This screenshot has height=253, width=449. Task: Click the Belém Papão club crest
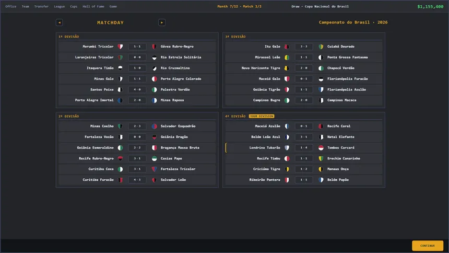[321, 180]
